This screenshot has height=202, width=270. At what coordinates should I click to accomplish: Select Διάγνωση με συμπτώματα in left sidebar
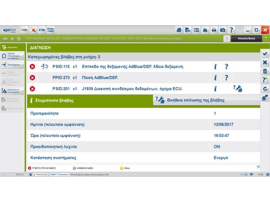tap(12, 91)
